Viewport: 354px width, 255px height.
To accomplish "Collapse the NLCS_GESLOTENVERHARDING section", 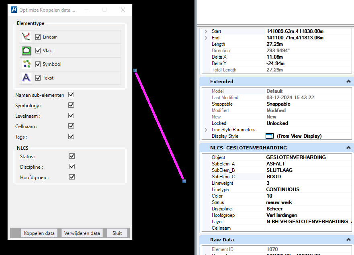I will tap(348, 148).
